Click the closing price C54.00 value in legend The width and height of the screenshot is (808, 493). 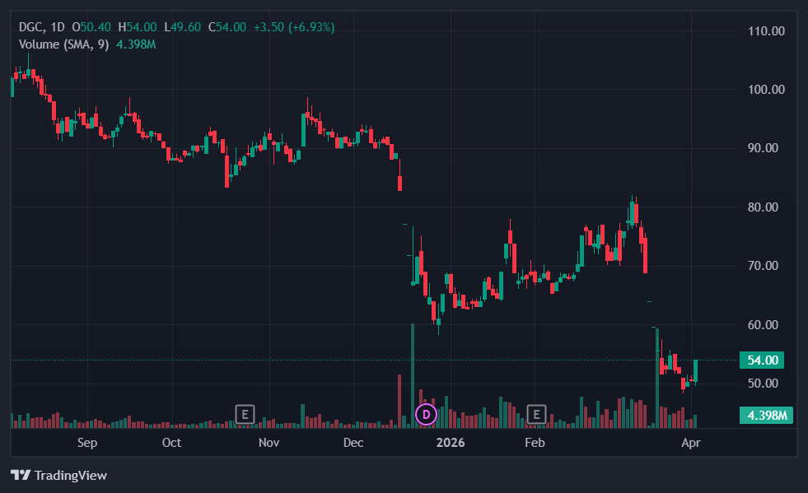[227, 27]
